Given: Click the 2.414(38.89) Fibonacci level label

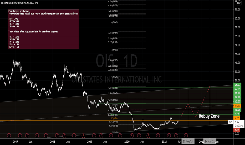Looking at the screenshot, I should (x=113, y=66).
